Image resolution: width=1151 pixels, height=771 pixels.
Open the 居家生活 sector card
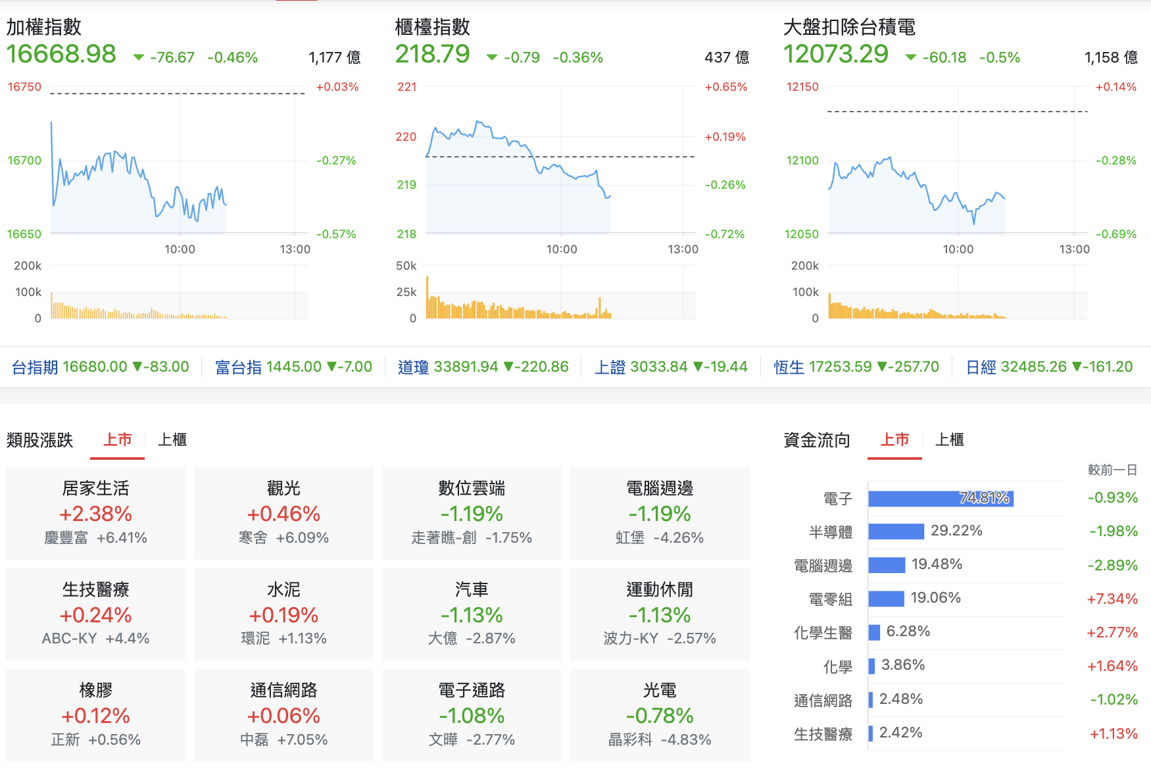(x=96, y=513)
